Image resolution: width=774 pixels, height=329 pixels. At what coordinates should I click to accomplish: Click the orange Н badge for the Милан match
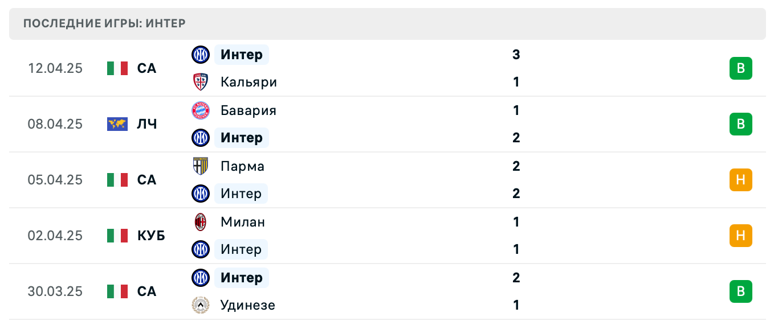(740, 236)
